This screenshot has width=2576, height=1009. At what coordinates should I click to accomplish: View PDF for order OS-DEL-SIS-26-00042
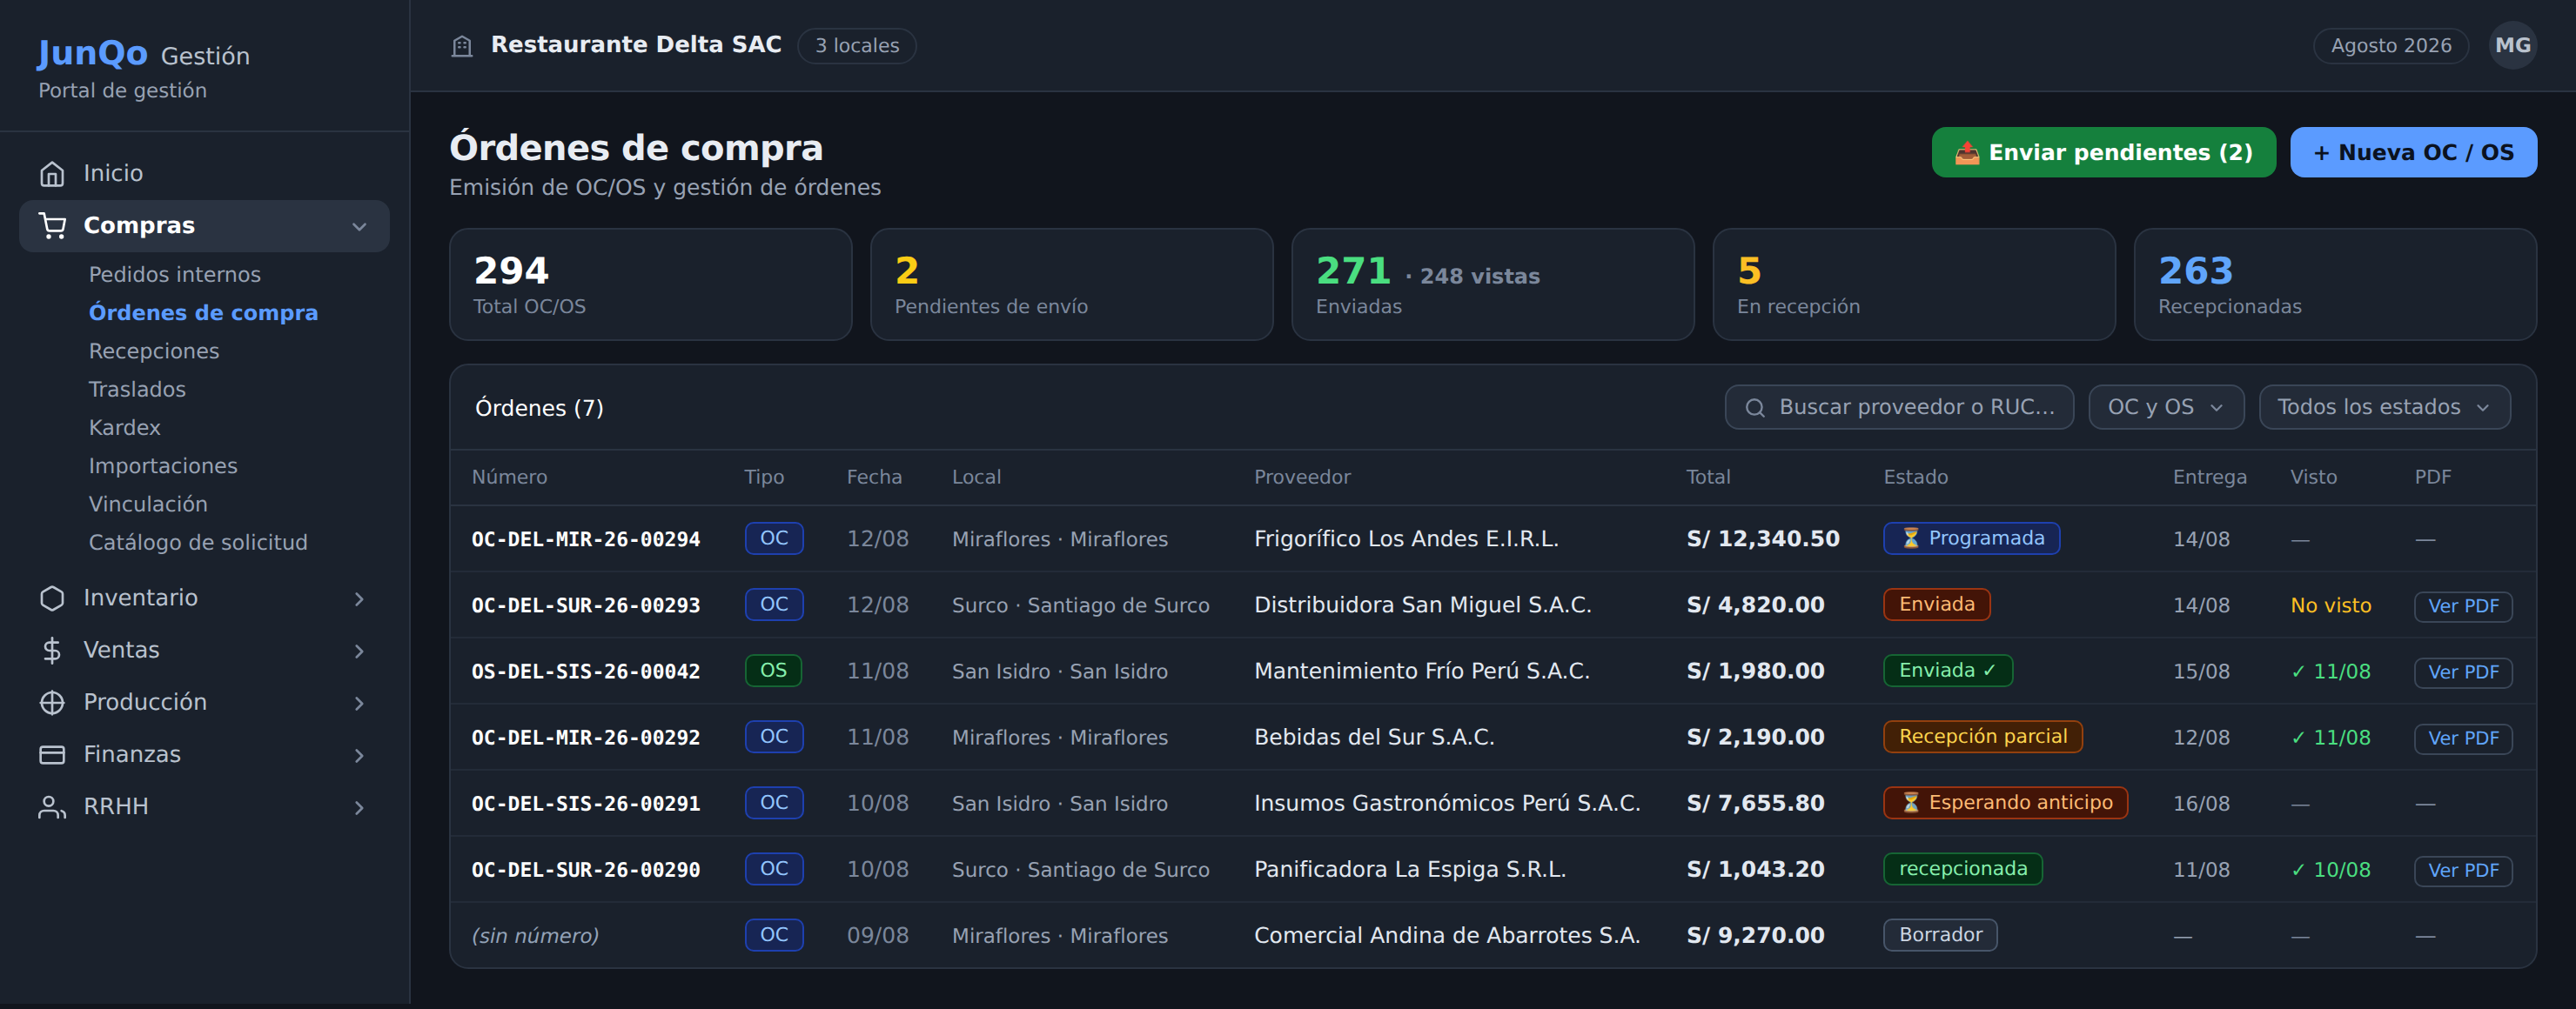[x=2463, y=672]
